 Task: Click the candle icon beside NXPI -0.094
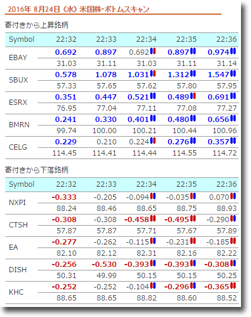tap(153, 196)
